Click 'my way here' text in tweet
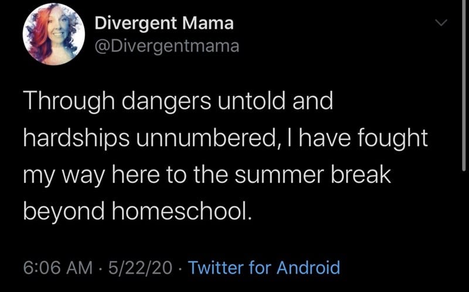Image resolution: width=469 pixels, height=292 pixels. point(91,176)
